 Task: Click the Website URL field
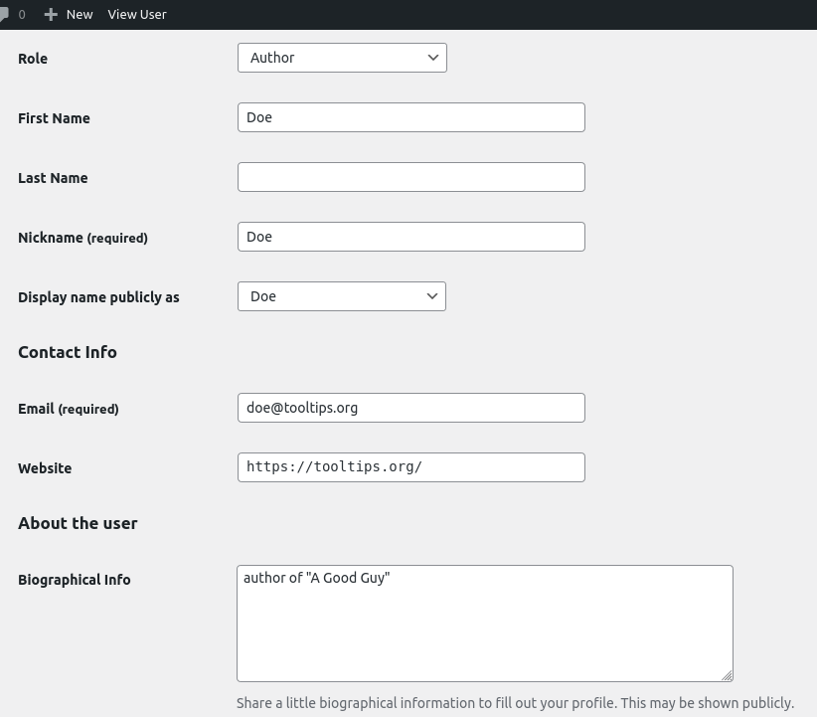click(x=411, y=467)
